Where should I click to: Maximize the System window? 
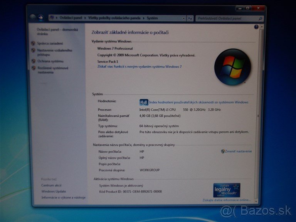(x=248, y=8)
